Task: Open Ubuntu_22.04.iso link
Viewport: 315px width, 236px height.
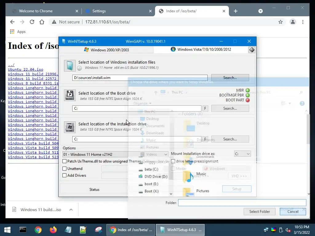Action: (x=26, y=69)
